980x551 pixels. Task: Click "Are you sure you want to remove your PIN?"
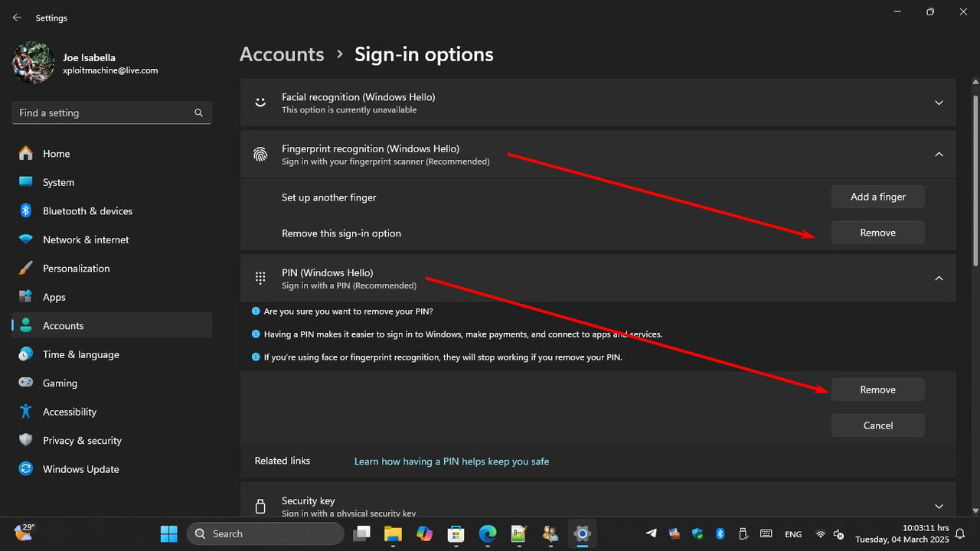348,311
